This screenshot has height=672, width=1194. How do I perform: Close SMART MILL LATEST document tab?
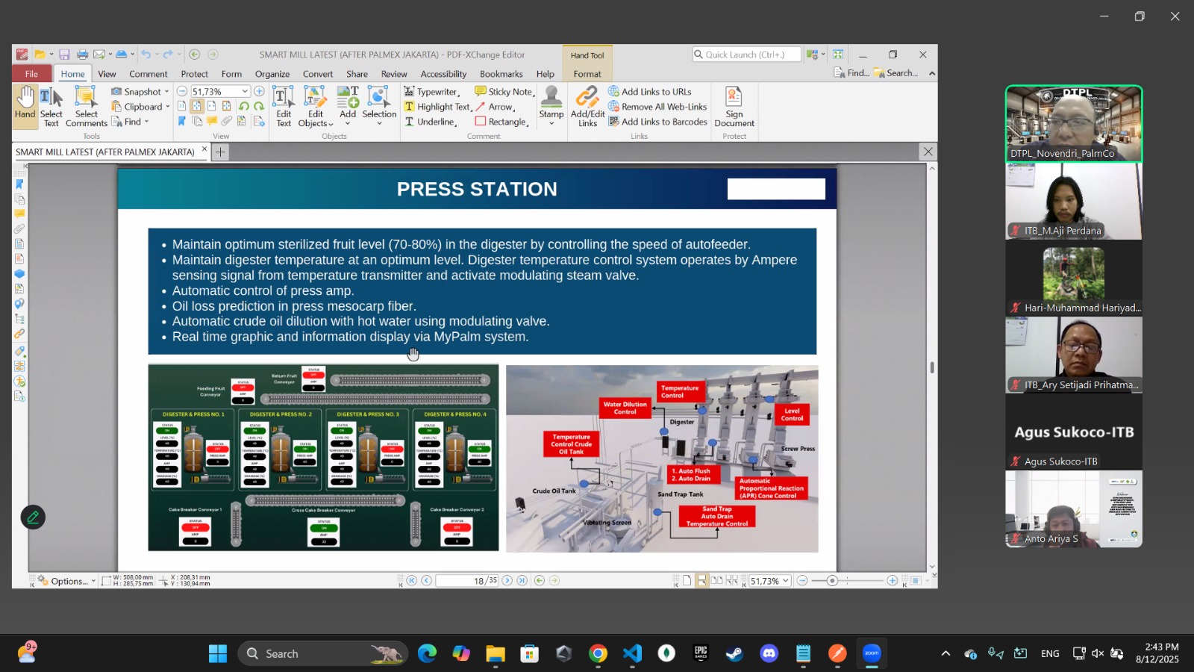coord(204,149)
